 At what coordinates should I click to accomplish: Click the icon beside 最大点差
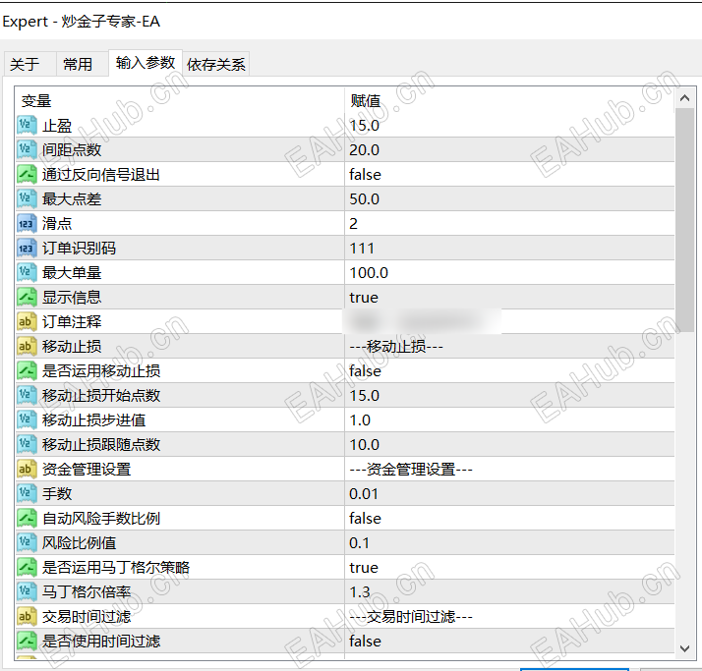(x=27, y=199)
